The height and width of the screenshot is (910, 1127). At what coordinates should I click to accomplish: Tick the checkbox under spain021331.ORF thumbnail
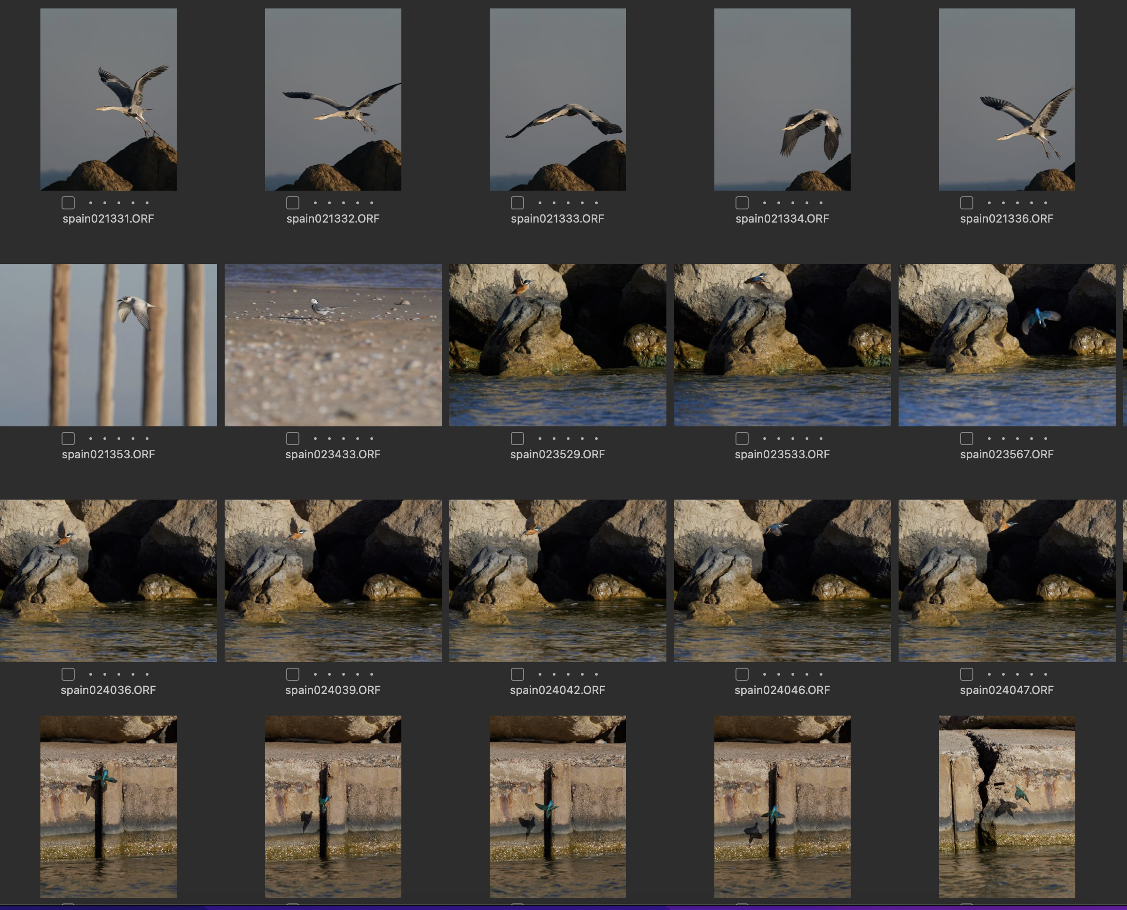[x=68, y=203]
